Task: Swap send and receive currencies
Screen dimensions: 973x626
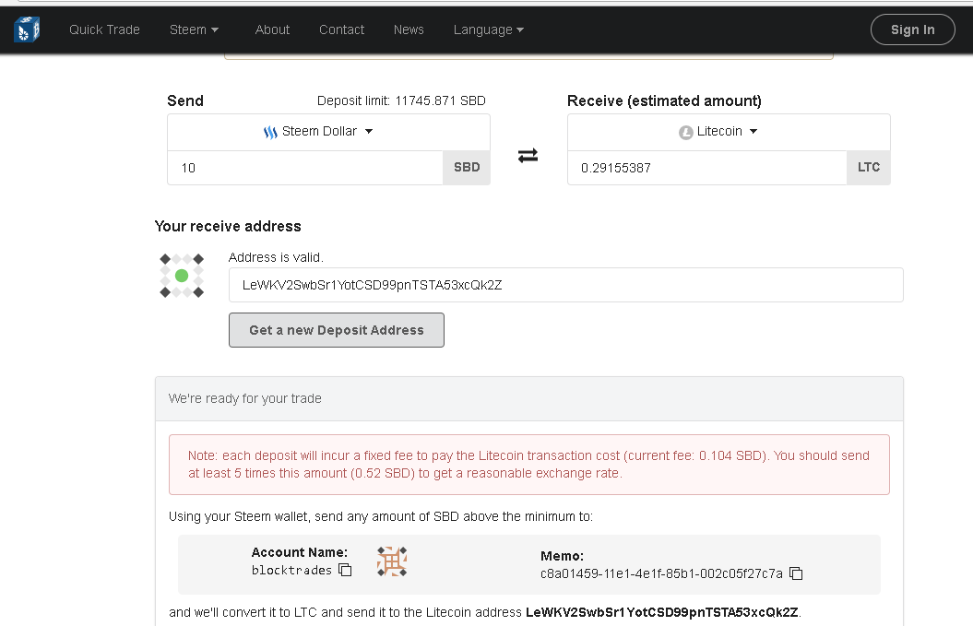Action: 528,156
